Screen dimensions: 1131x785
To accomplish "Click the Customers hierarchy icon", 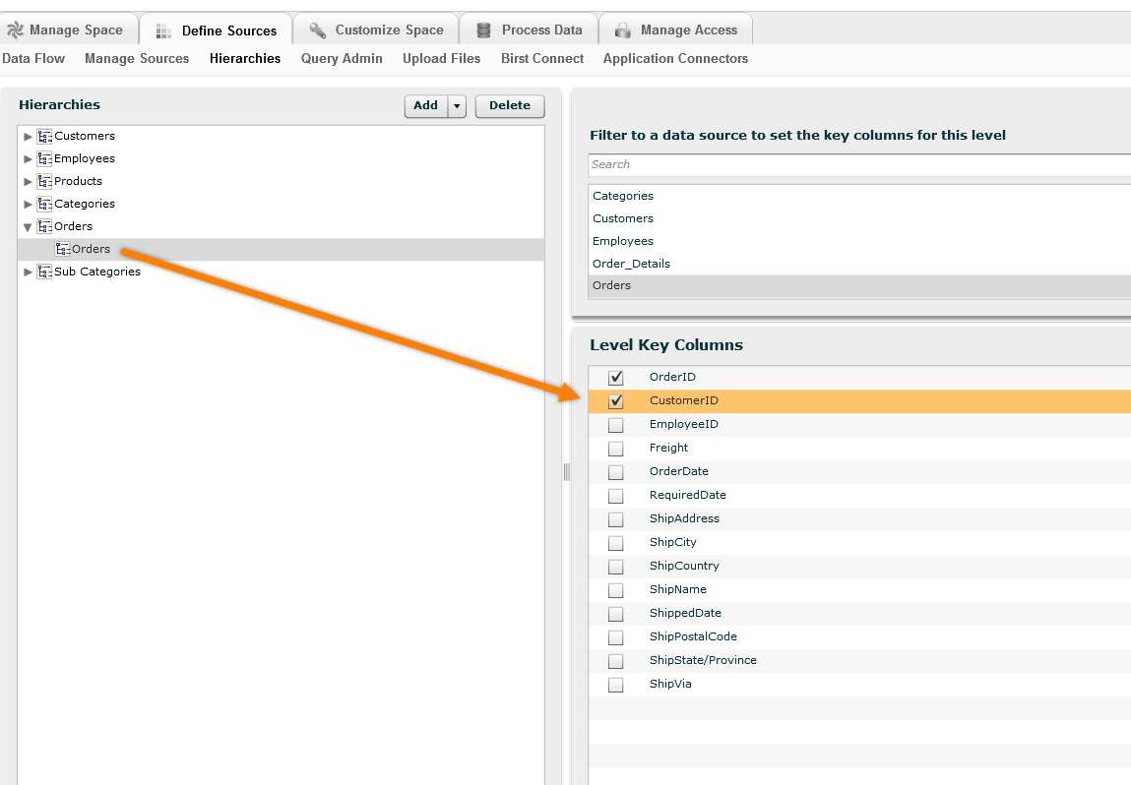I will (x=44, y=136).
